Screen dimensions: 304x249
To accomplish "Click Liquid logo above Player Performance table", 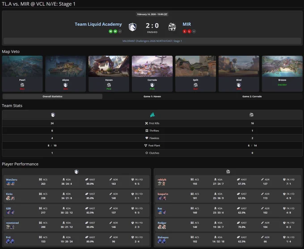I will tap(76, 172).
